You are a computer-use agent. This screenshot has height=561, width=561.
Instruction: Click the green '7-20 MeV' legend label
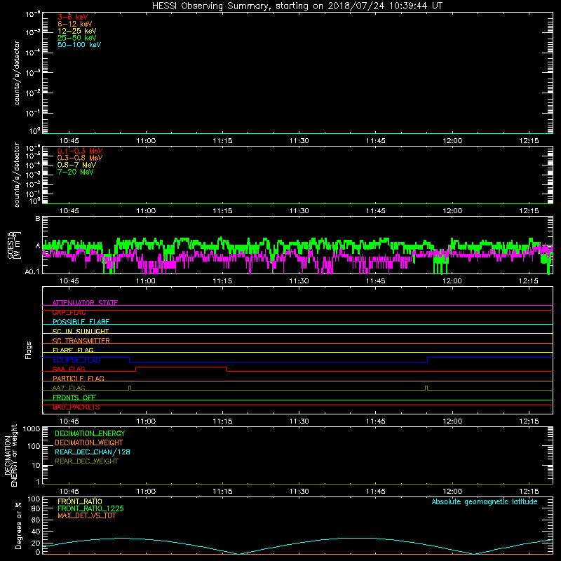point(75,172)
